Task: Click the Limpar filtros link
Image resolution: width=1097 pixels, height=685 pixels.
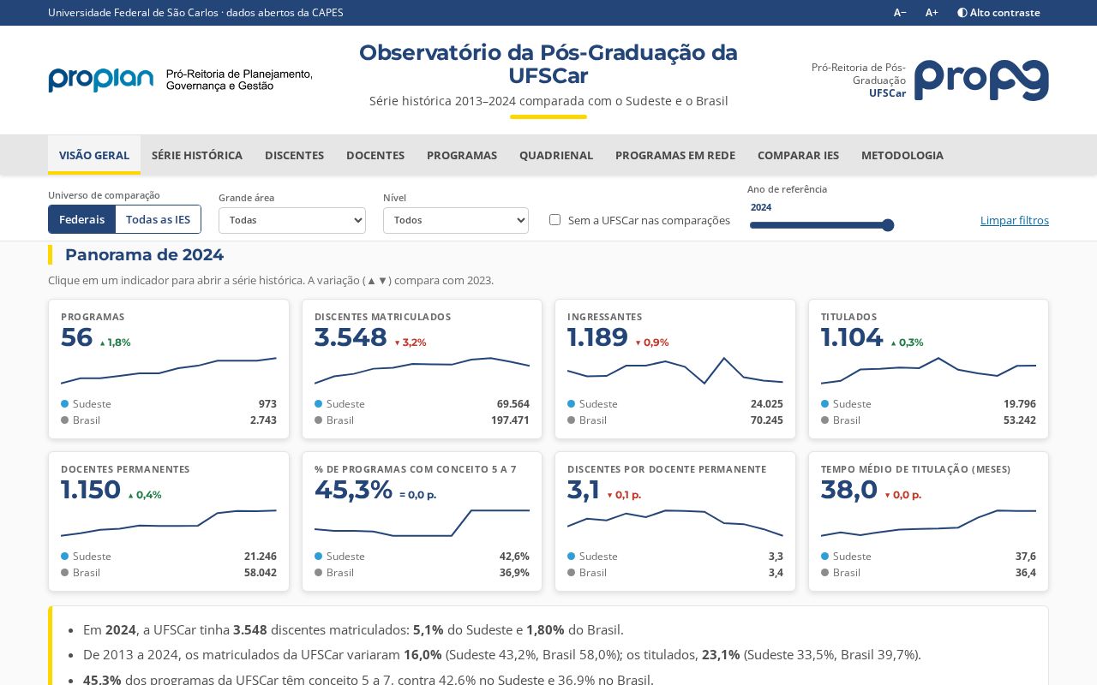Action: pyautogui.click(x=1015, y=220)
